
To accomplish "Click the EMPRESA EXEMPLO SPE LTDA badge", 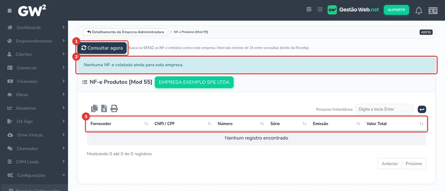I will pyautogui.click(x=194, y=82).
